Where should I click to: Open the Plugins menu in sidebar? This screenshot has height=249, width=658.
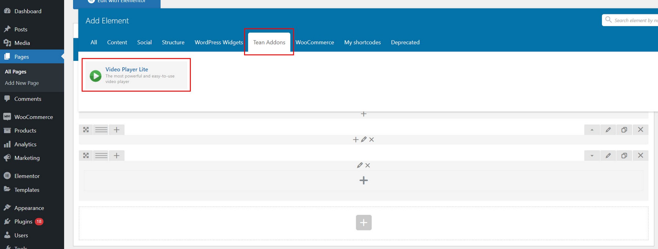pos(23,221)
